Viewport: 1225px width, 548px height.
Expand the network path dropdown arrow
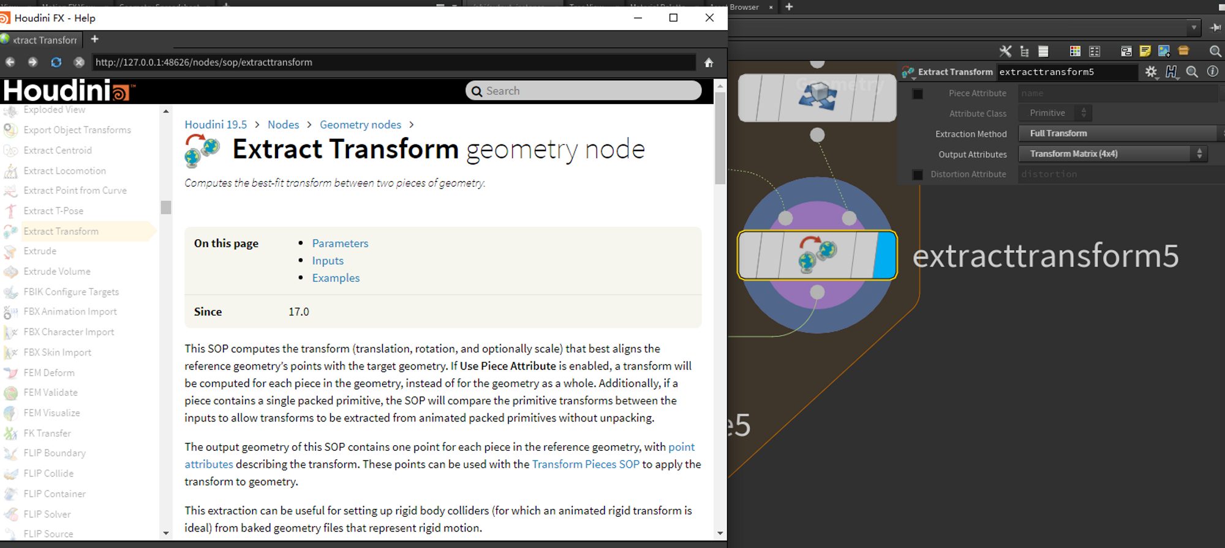[x=1194, y=28]
